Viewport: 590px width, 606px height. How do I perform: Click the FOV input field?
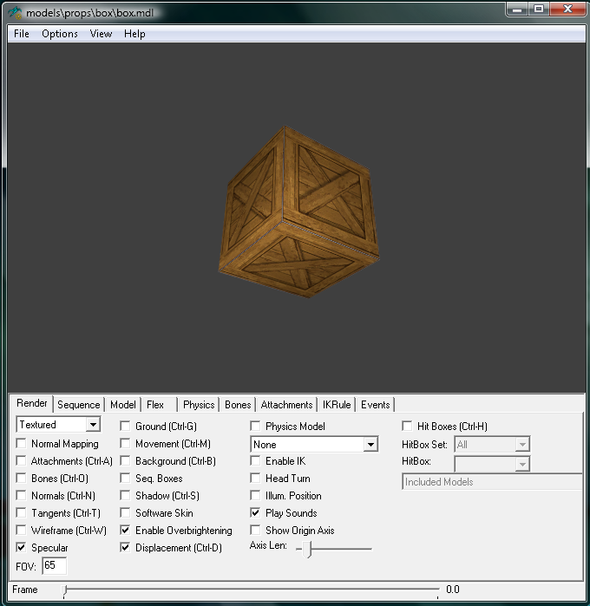[54, 565]
